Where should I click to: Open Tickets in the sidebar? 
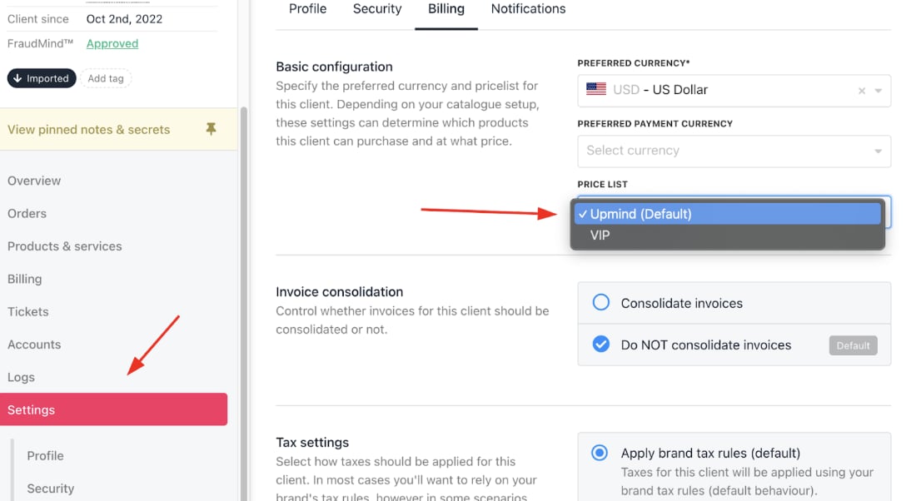(27, 312)
